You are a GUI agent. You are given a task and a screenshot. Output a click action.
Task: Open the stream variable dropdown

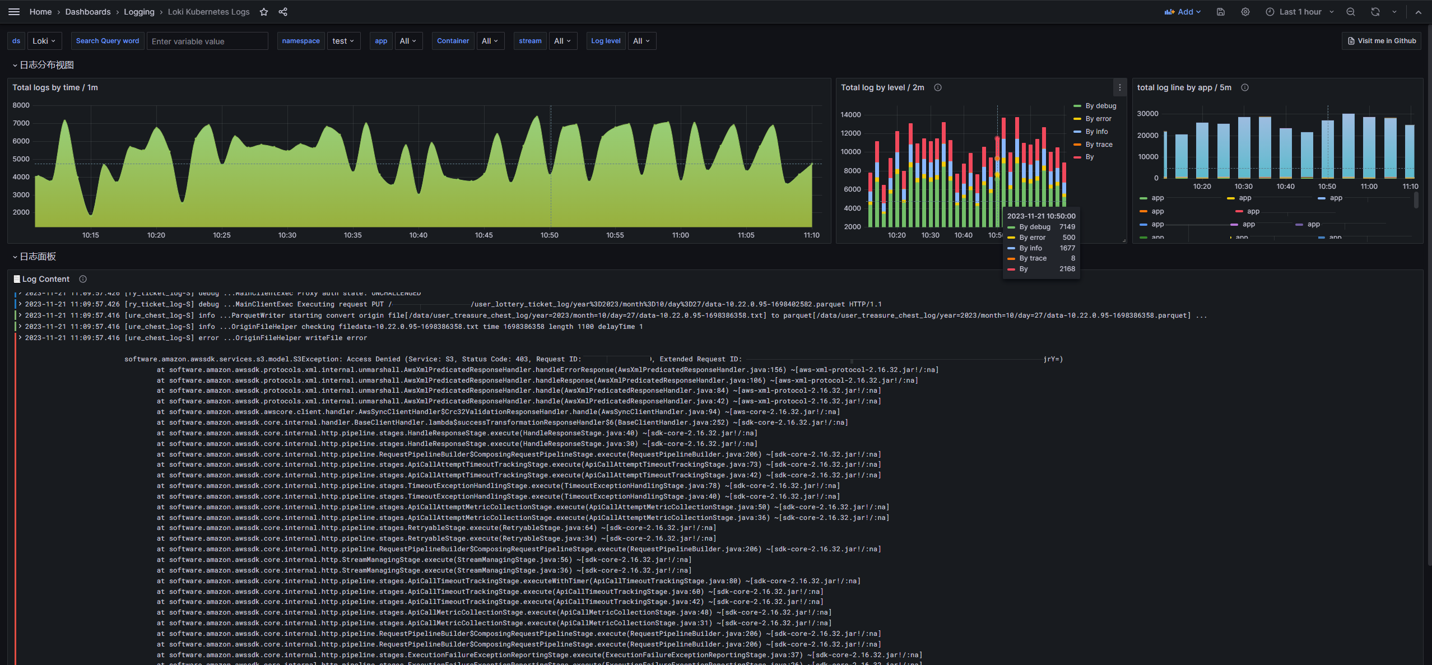pos(562,41)
